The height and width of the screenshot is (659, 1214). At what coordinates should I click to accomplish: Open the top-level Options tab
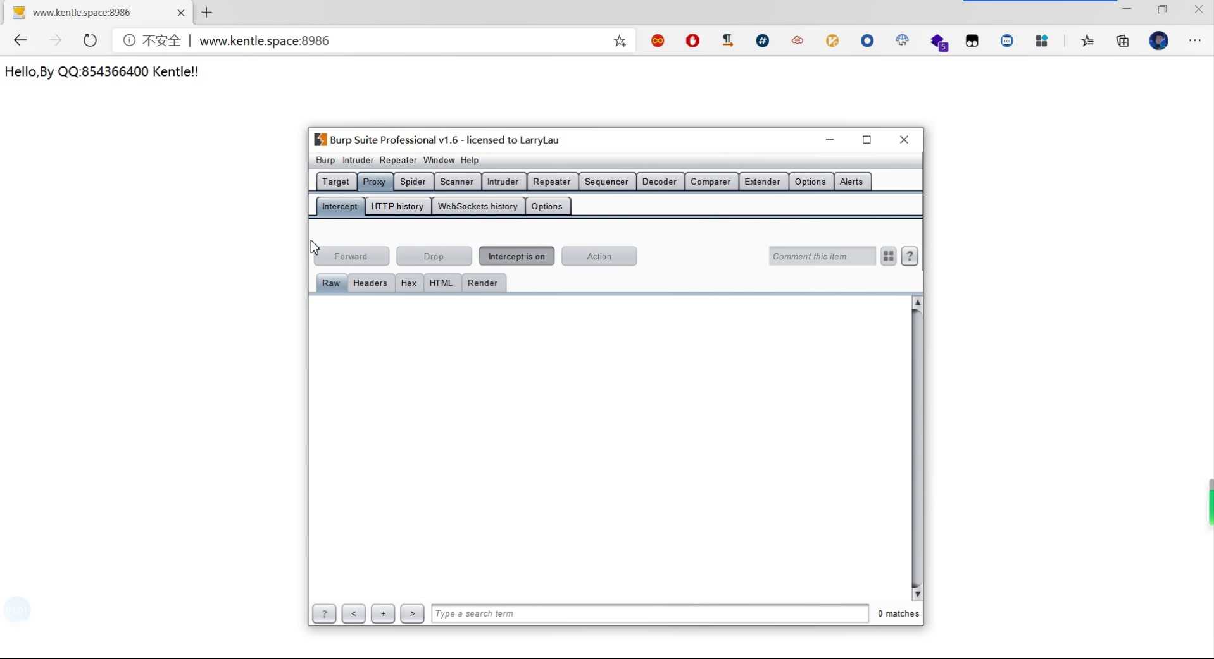[810, 182]
